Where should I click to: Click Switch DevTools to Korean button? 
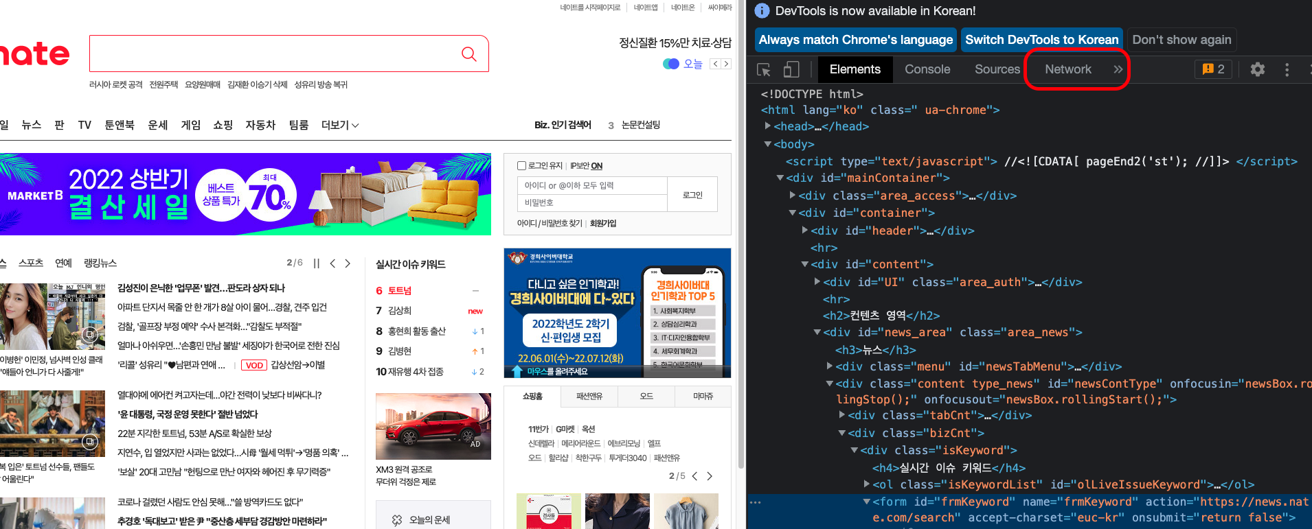point(1041,40)
